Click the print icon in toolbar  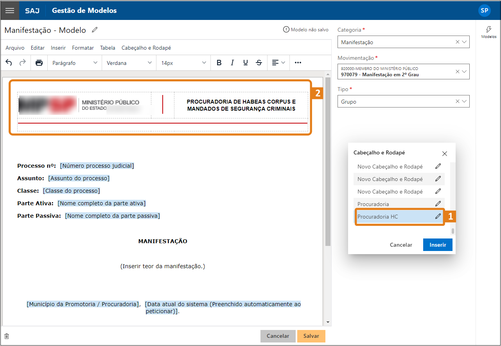(39, 63)
